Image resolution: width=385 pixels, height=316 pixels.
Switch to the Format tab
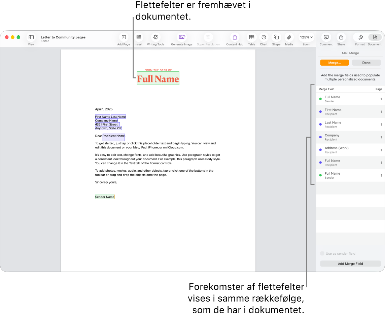[360, 37]
